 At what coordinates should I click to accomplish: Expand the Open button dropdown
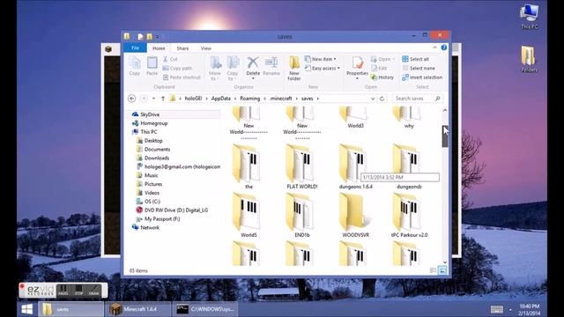coord(394,59)
